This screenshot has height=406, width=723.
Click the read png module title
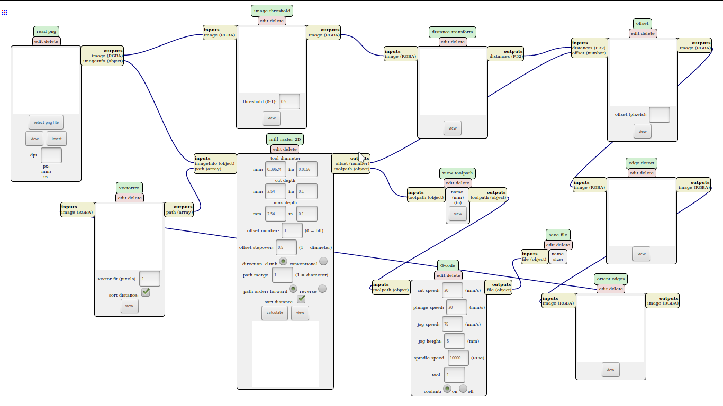pyautogui.click(x=47, y=31)
